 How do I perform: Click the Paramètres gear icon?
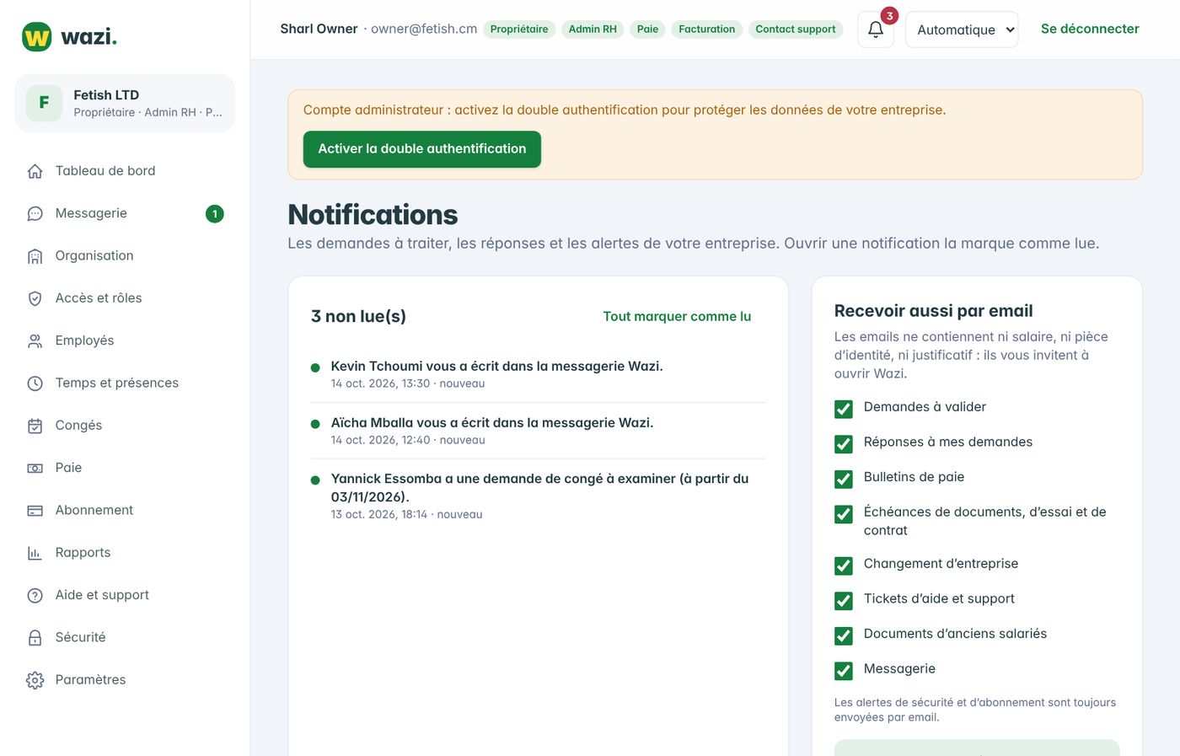pos(35,680)
